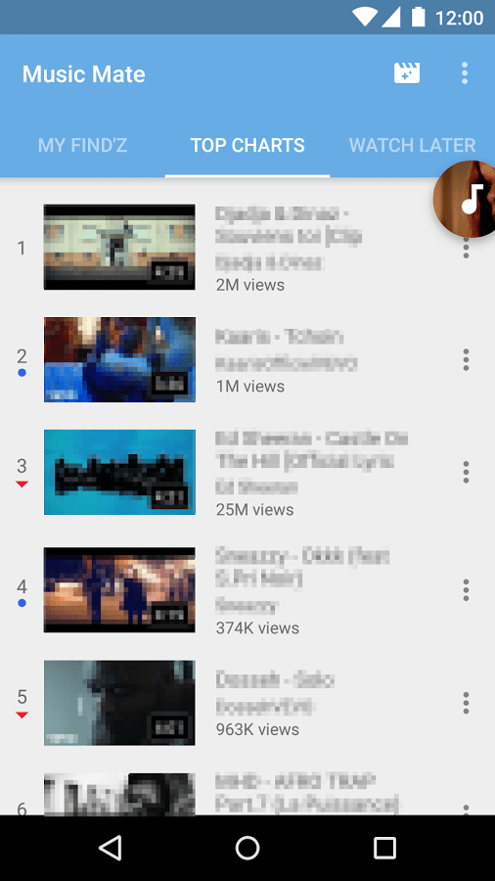The height and width of the screenshot is (881, 495).
Task: Open options menu for the 1M views video
Action: pyautogui.click(x=466, y=359)
